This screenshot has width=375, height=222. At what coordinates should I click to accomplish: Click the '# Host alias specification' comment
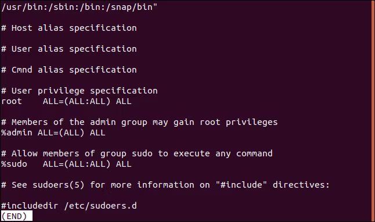(69, 28)
